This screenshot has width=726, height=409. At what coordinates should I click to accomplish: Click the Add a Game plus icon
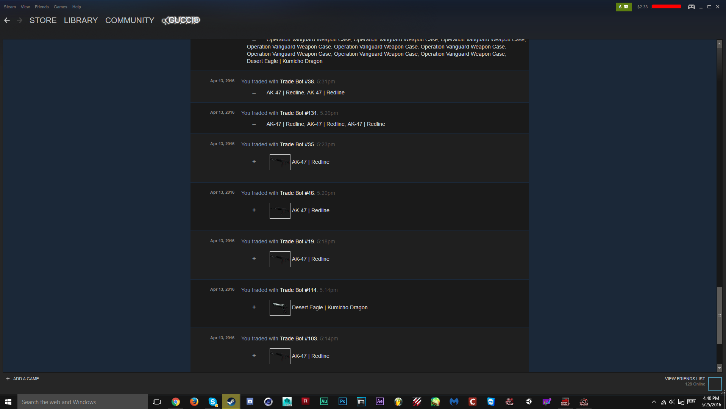8,379
